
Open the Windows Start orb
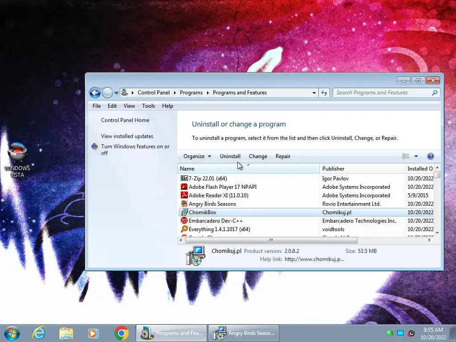(12, 333)
